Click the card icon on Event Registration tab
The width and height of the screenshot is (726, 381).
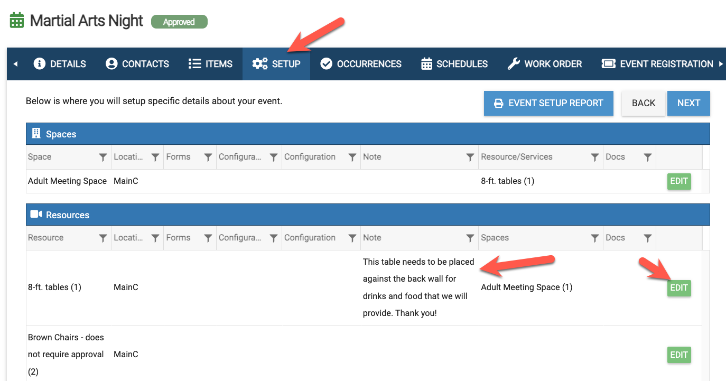click(608, 63)
